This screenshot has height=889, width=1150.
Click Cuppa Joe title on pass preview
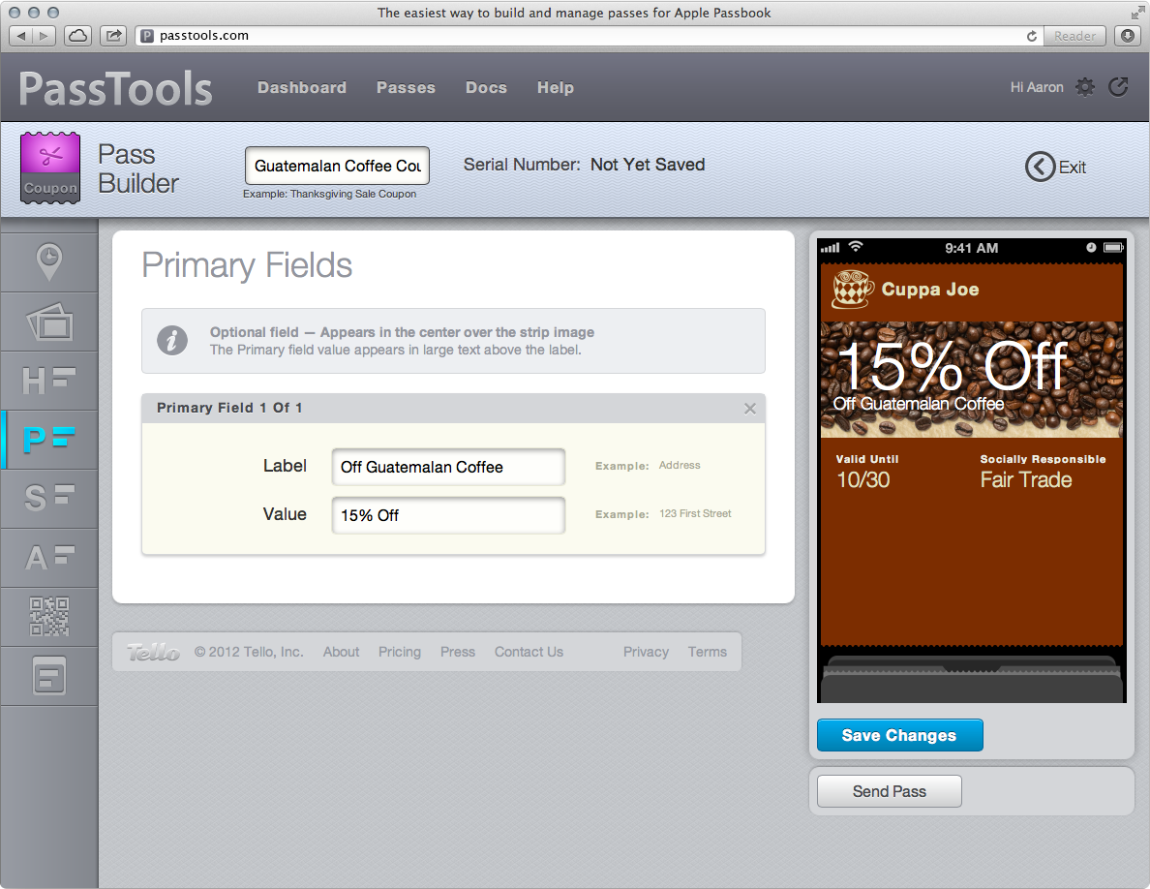[930, 289]
